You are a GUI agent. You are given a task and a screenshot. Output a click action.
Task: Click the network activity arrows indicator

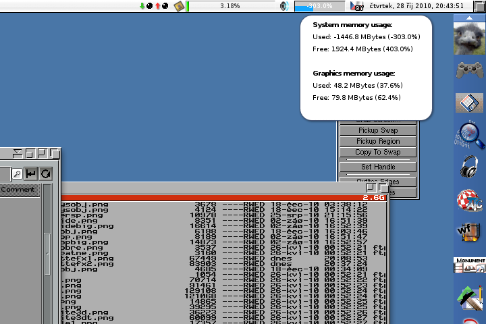point(153,6)
